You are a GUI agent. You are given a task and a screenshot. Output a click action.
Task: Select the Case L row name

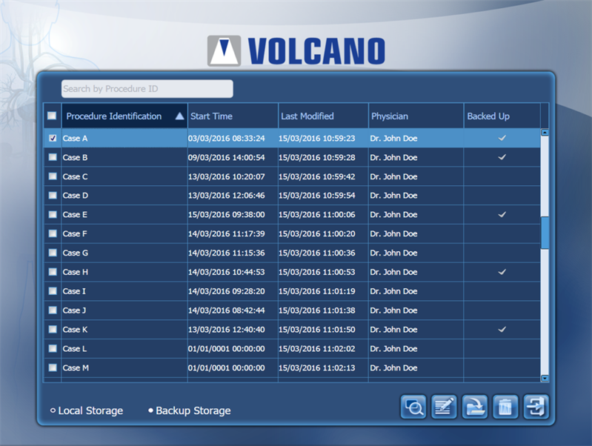click(75, 348)
